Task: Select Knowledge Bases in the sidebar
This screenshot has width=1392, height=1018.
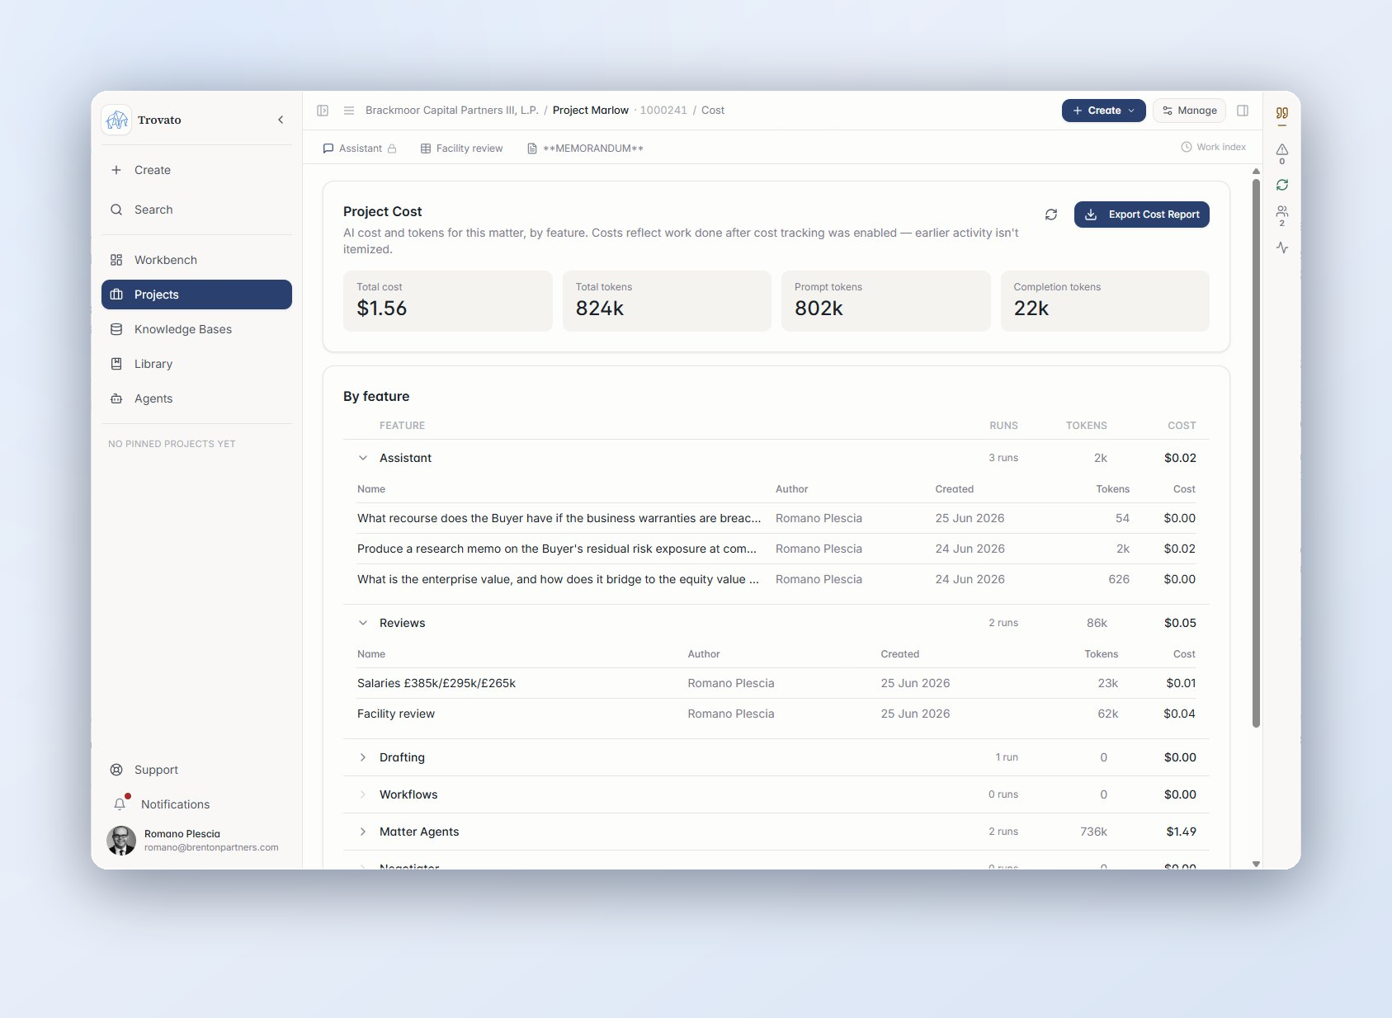Action: pos(196,329)
